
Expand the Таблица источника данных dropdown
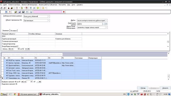pyautogui.click(x=49, y=16)
